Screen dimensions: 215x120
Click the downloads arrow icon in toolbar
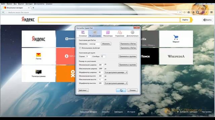click(x=193, y=12)
